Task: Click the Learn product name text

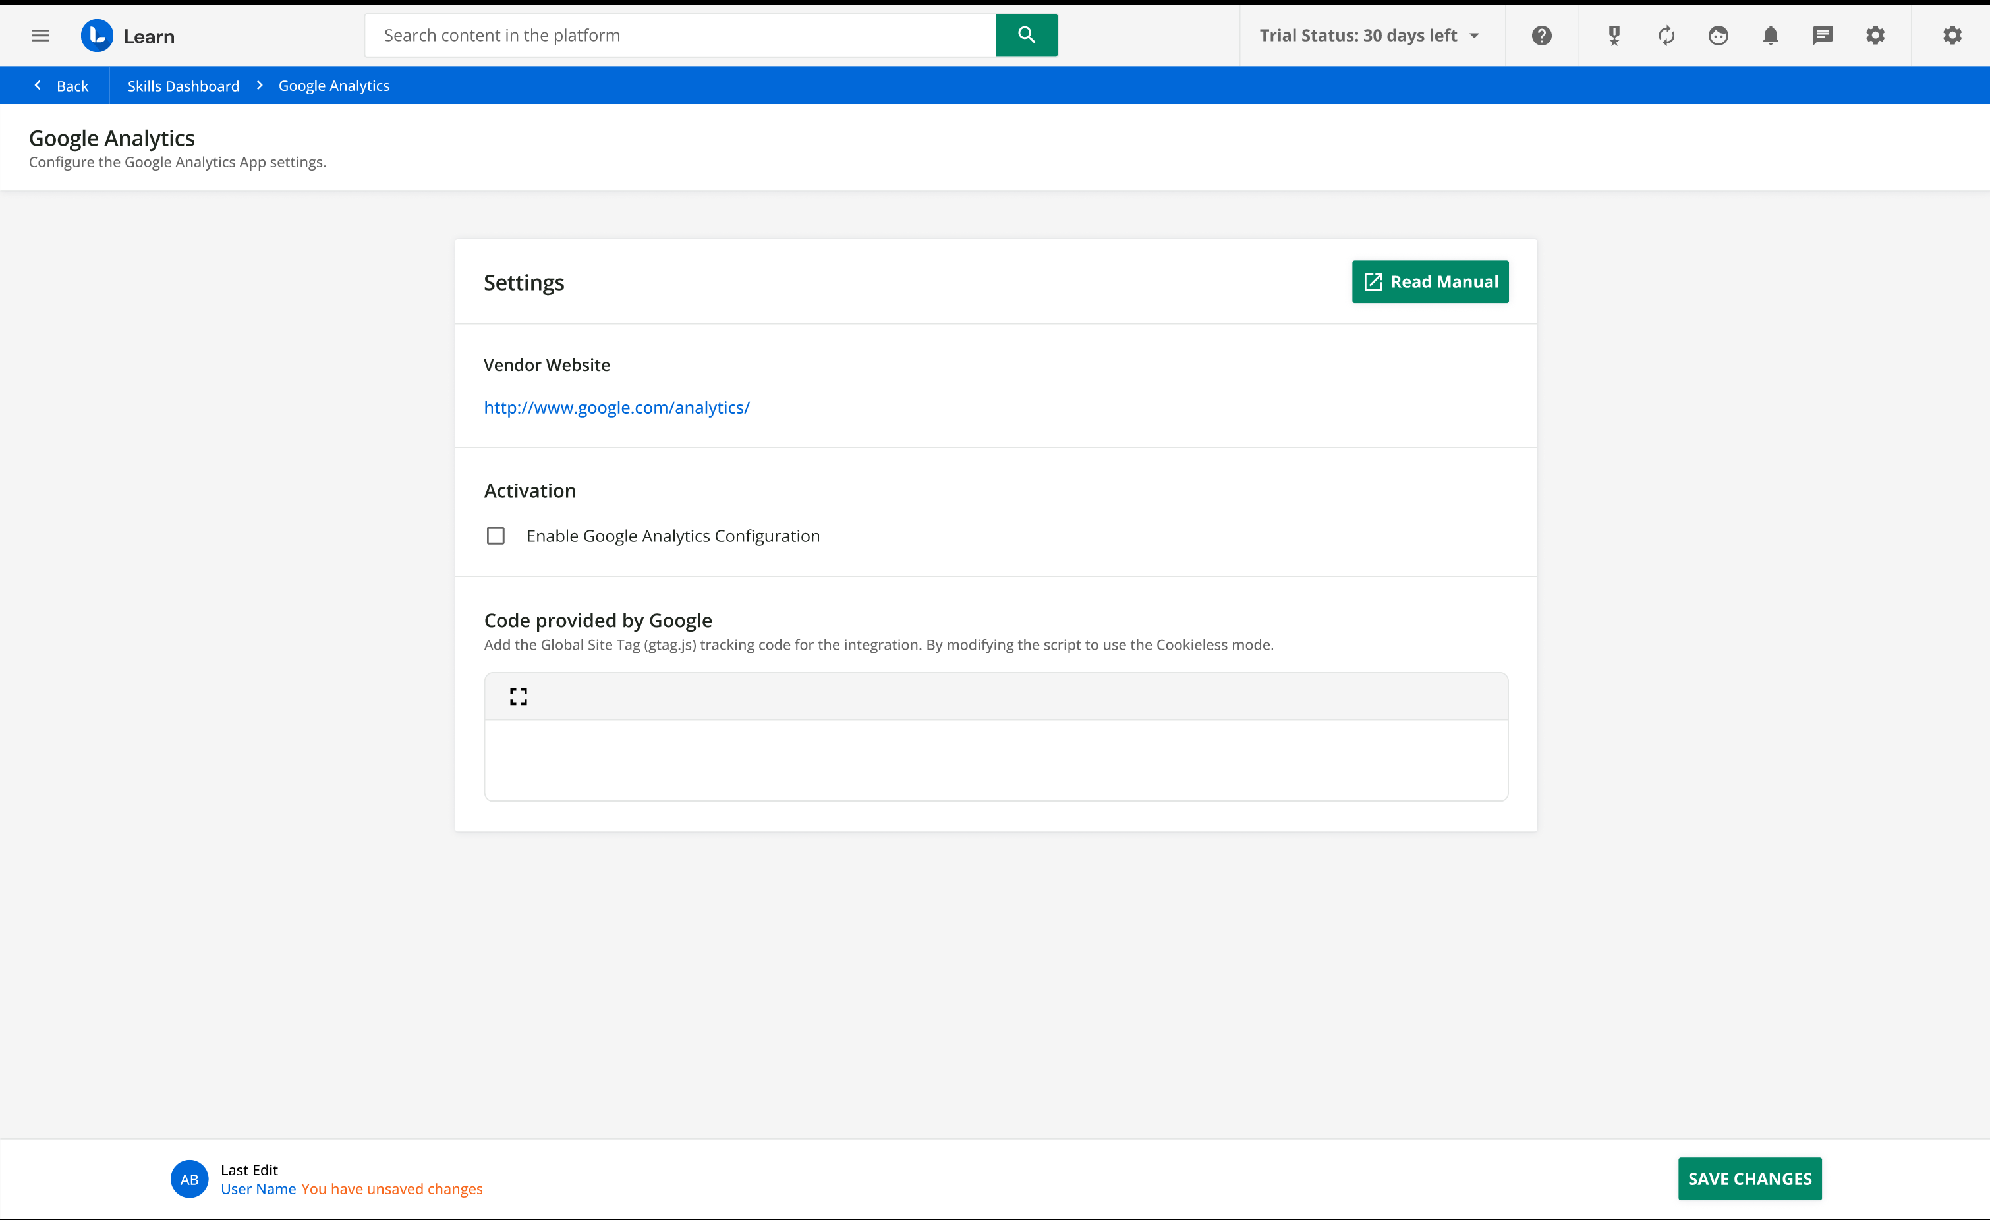Action: (149, 36)
